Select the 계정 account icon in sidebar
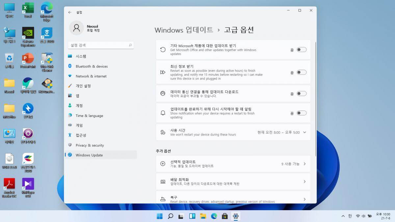The image size is (395, 222). tap(70, 106)
